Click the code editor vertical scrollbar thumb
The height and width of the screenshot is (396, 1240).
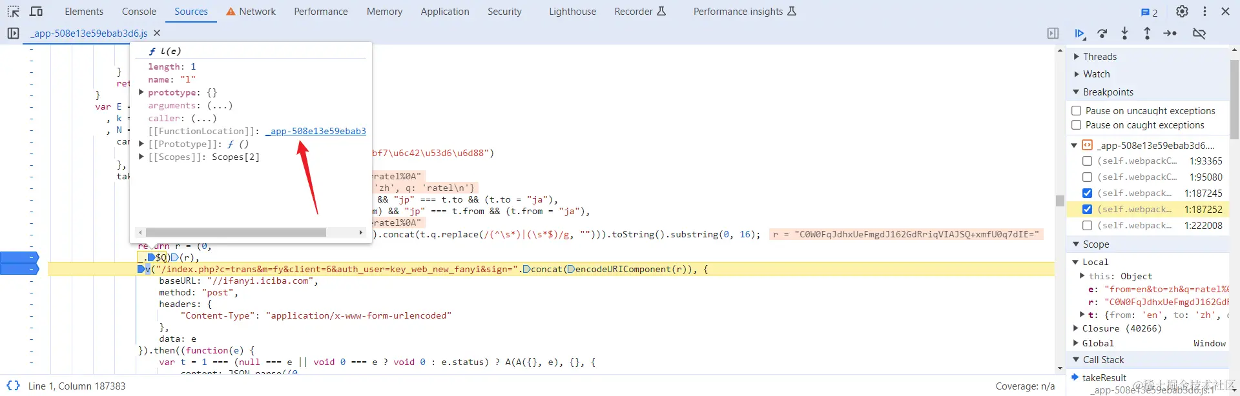coord(1060,201)
